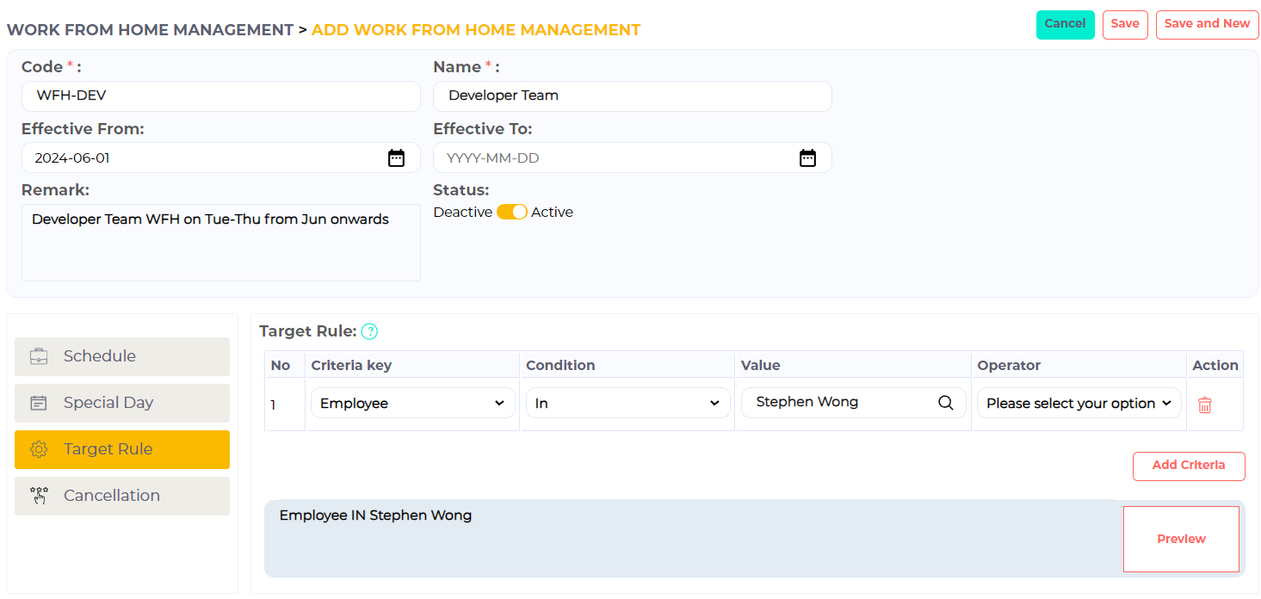Open the Effective To calendar picker icon
The width and height of the screenshot is (1261, 599).
807,157
